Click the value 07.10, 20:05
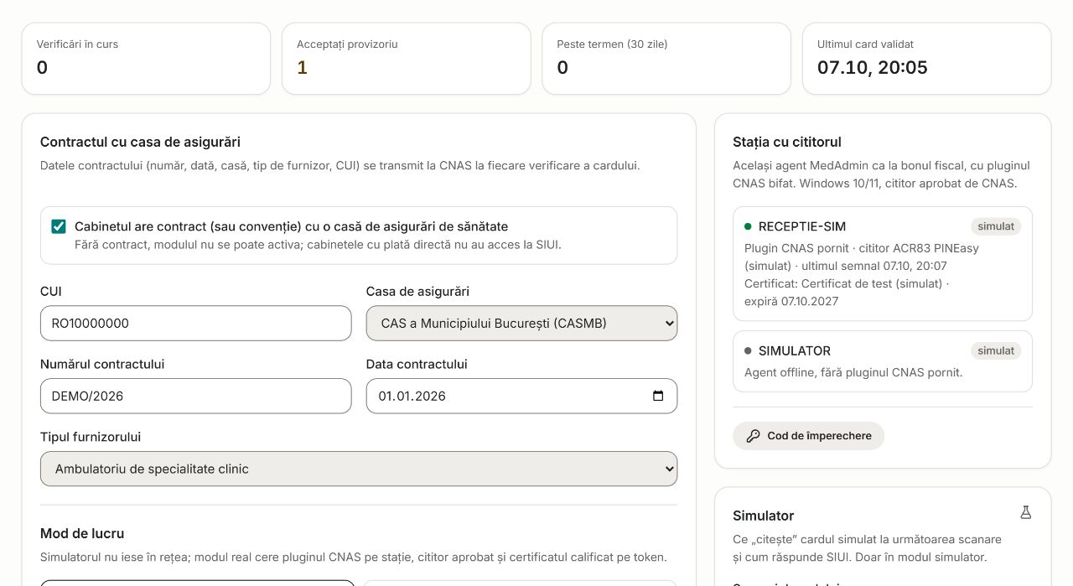 point(873,68)
